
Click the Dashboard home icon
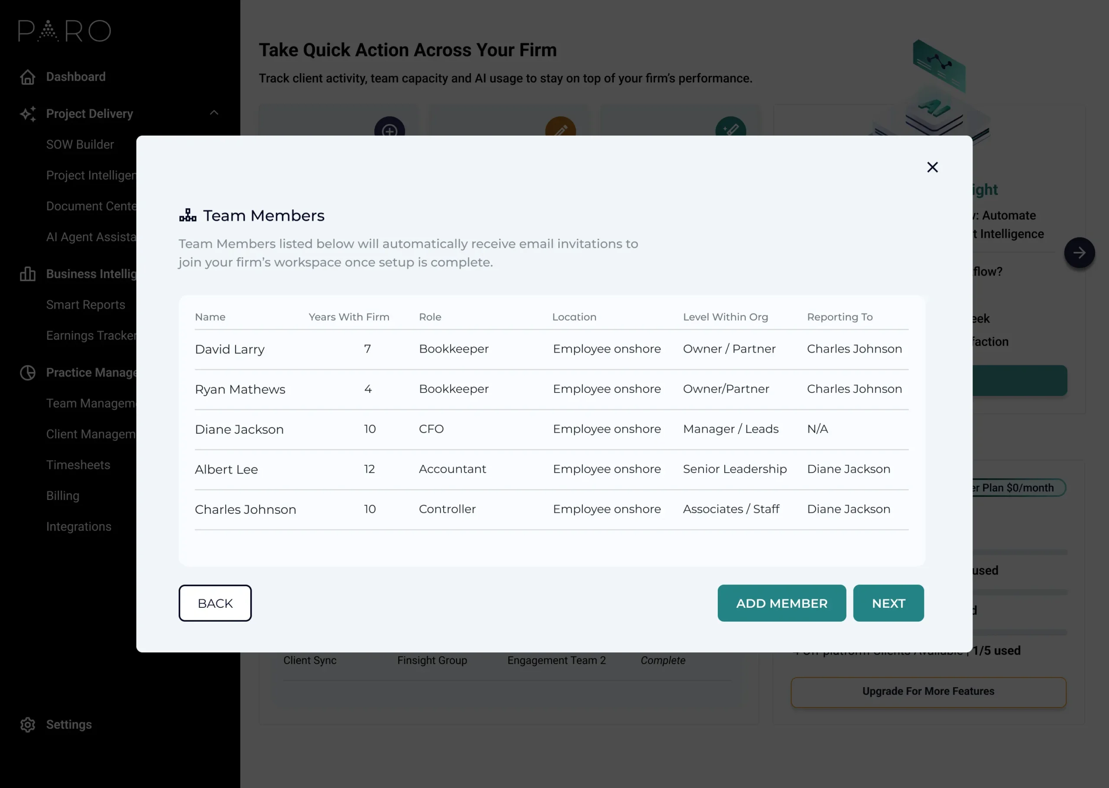(x=28, y=77)
